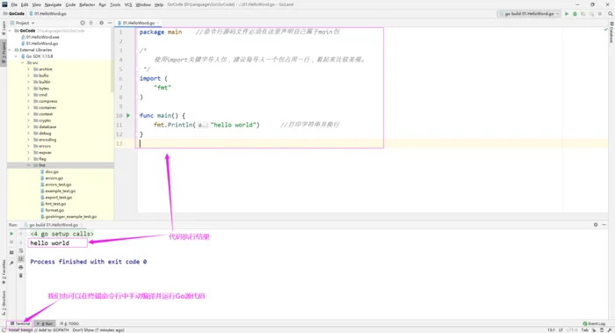Screen dimensions: 615x333
Task: Expand the crypto folder
Action: tap(28, 120)
